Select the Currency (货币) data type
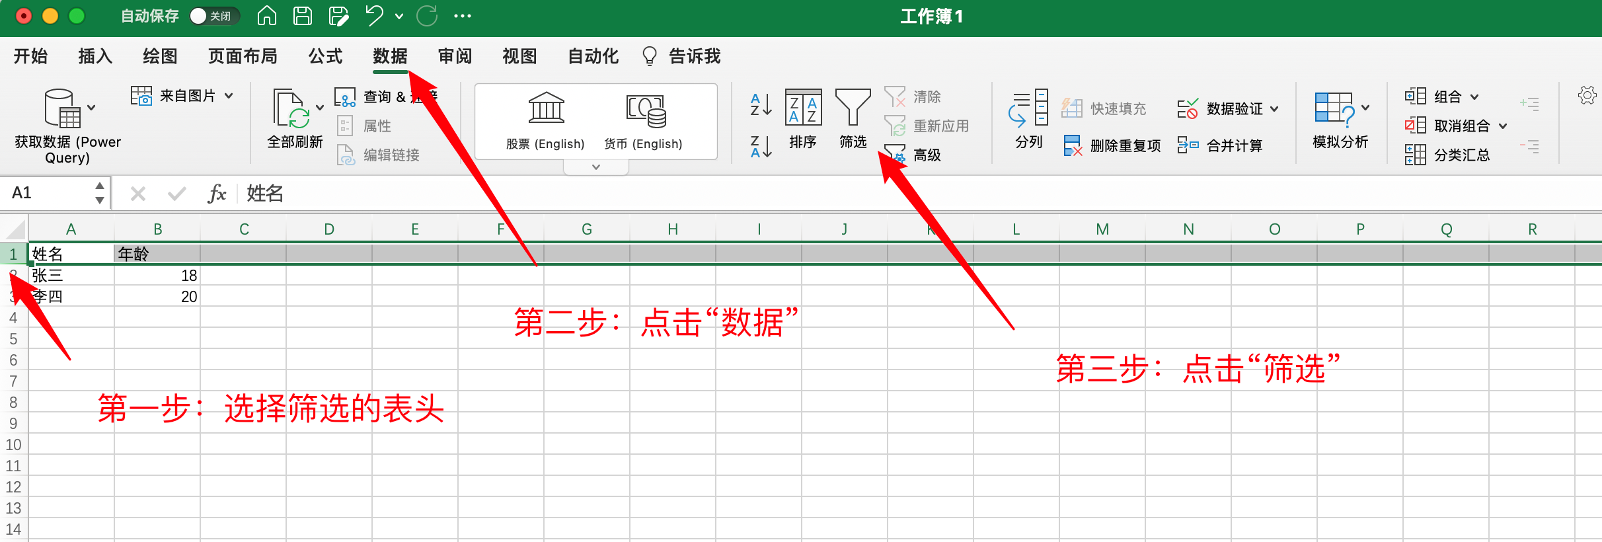1602x542 pixels. pos(643,120)
